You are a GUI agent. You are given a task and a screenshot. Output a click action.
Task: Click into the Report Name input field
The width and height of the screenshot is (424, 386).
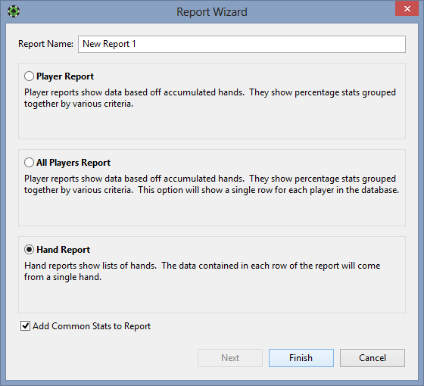tap(242, 44)
